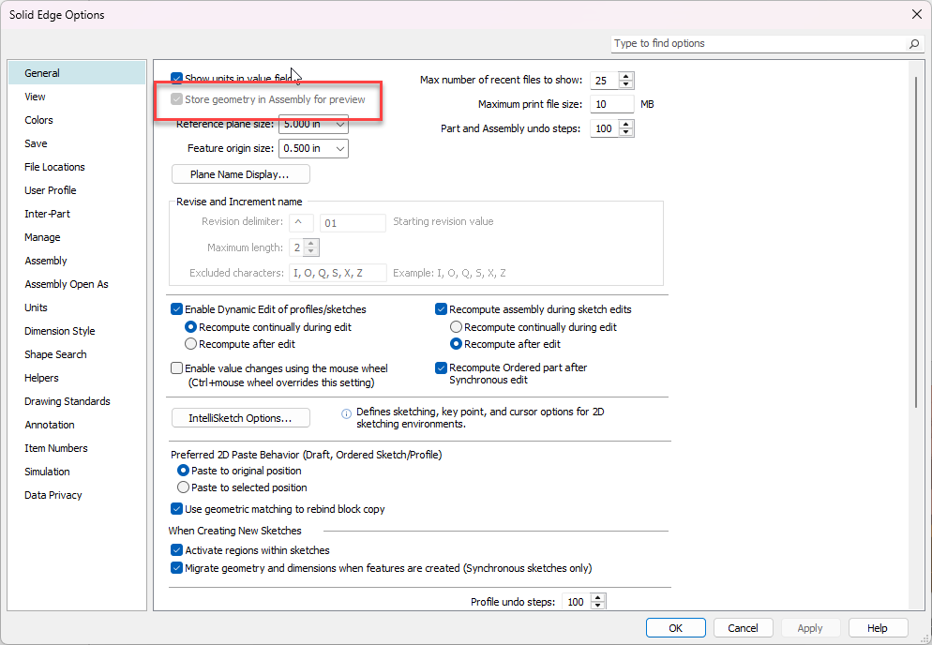Open Simulation options
The height and width of the screenshot is (645, 932).
tap(77, 472)
